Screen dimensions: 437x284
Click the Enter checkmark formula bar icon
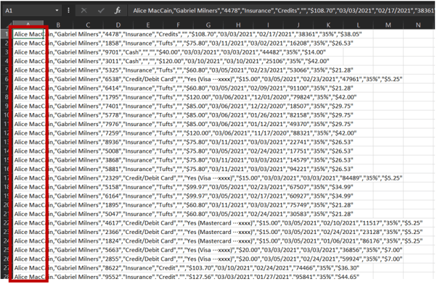pyautogui.click(x=101, y=11)
